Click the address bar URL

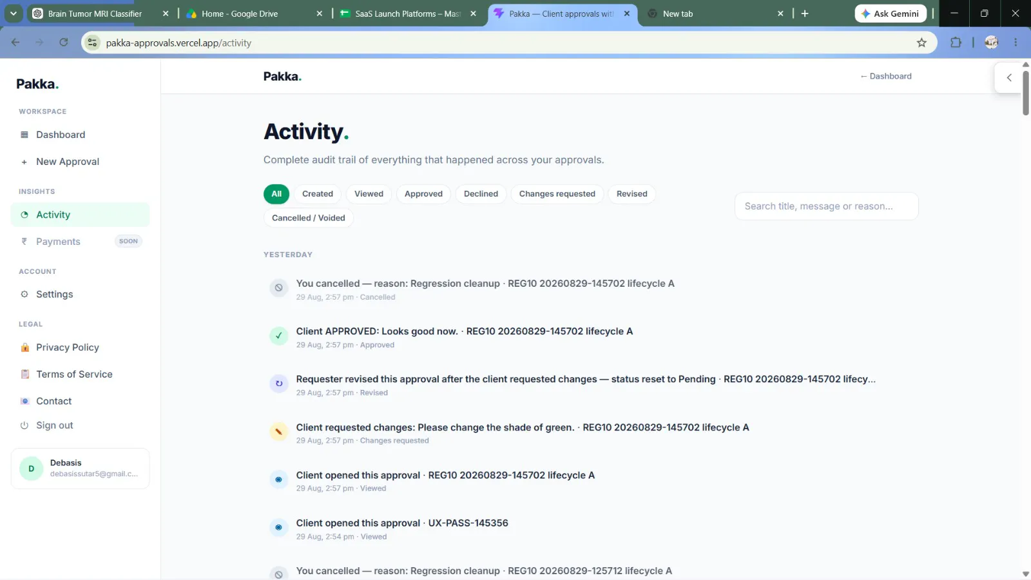pos(178,43)
